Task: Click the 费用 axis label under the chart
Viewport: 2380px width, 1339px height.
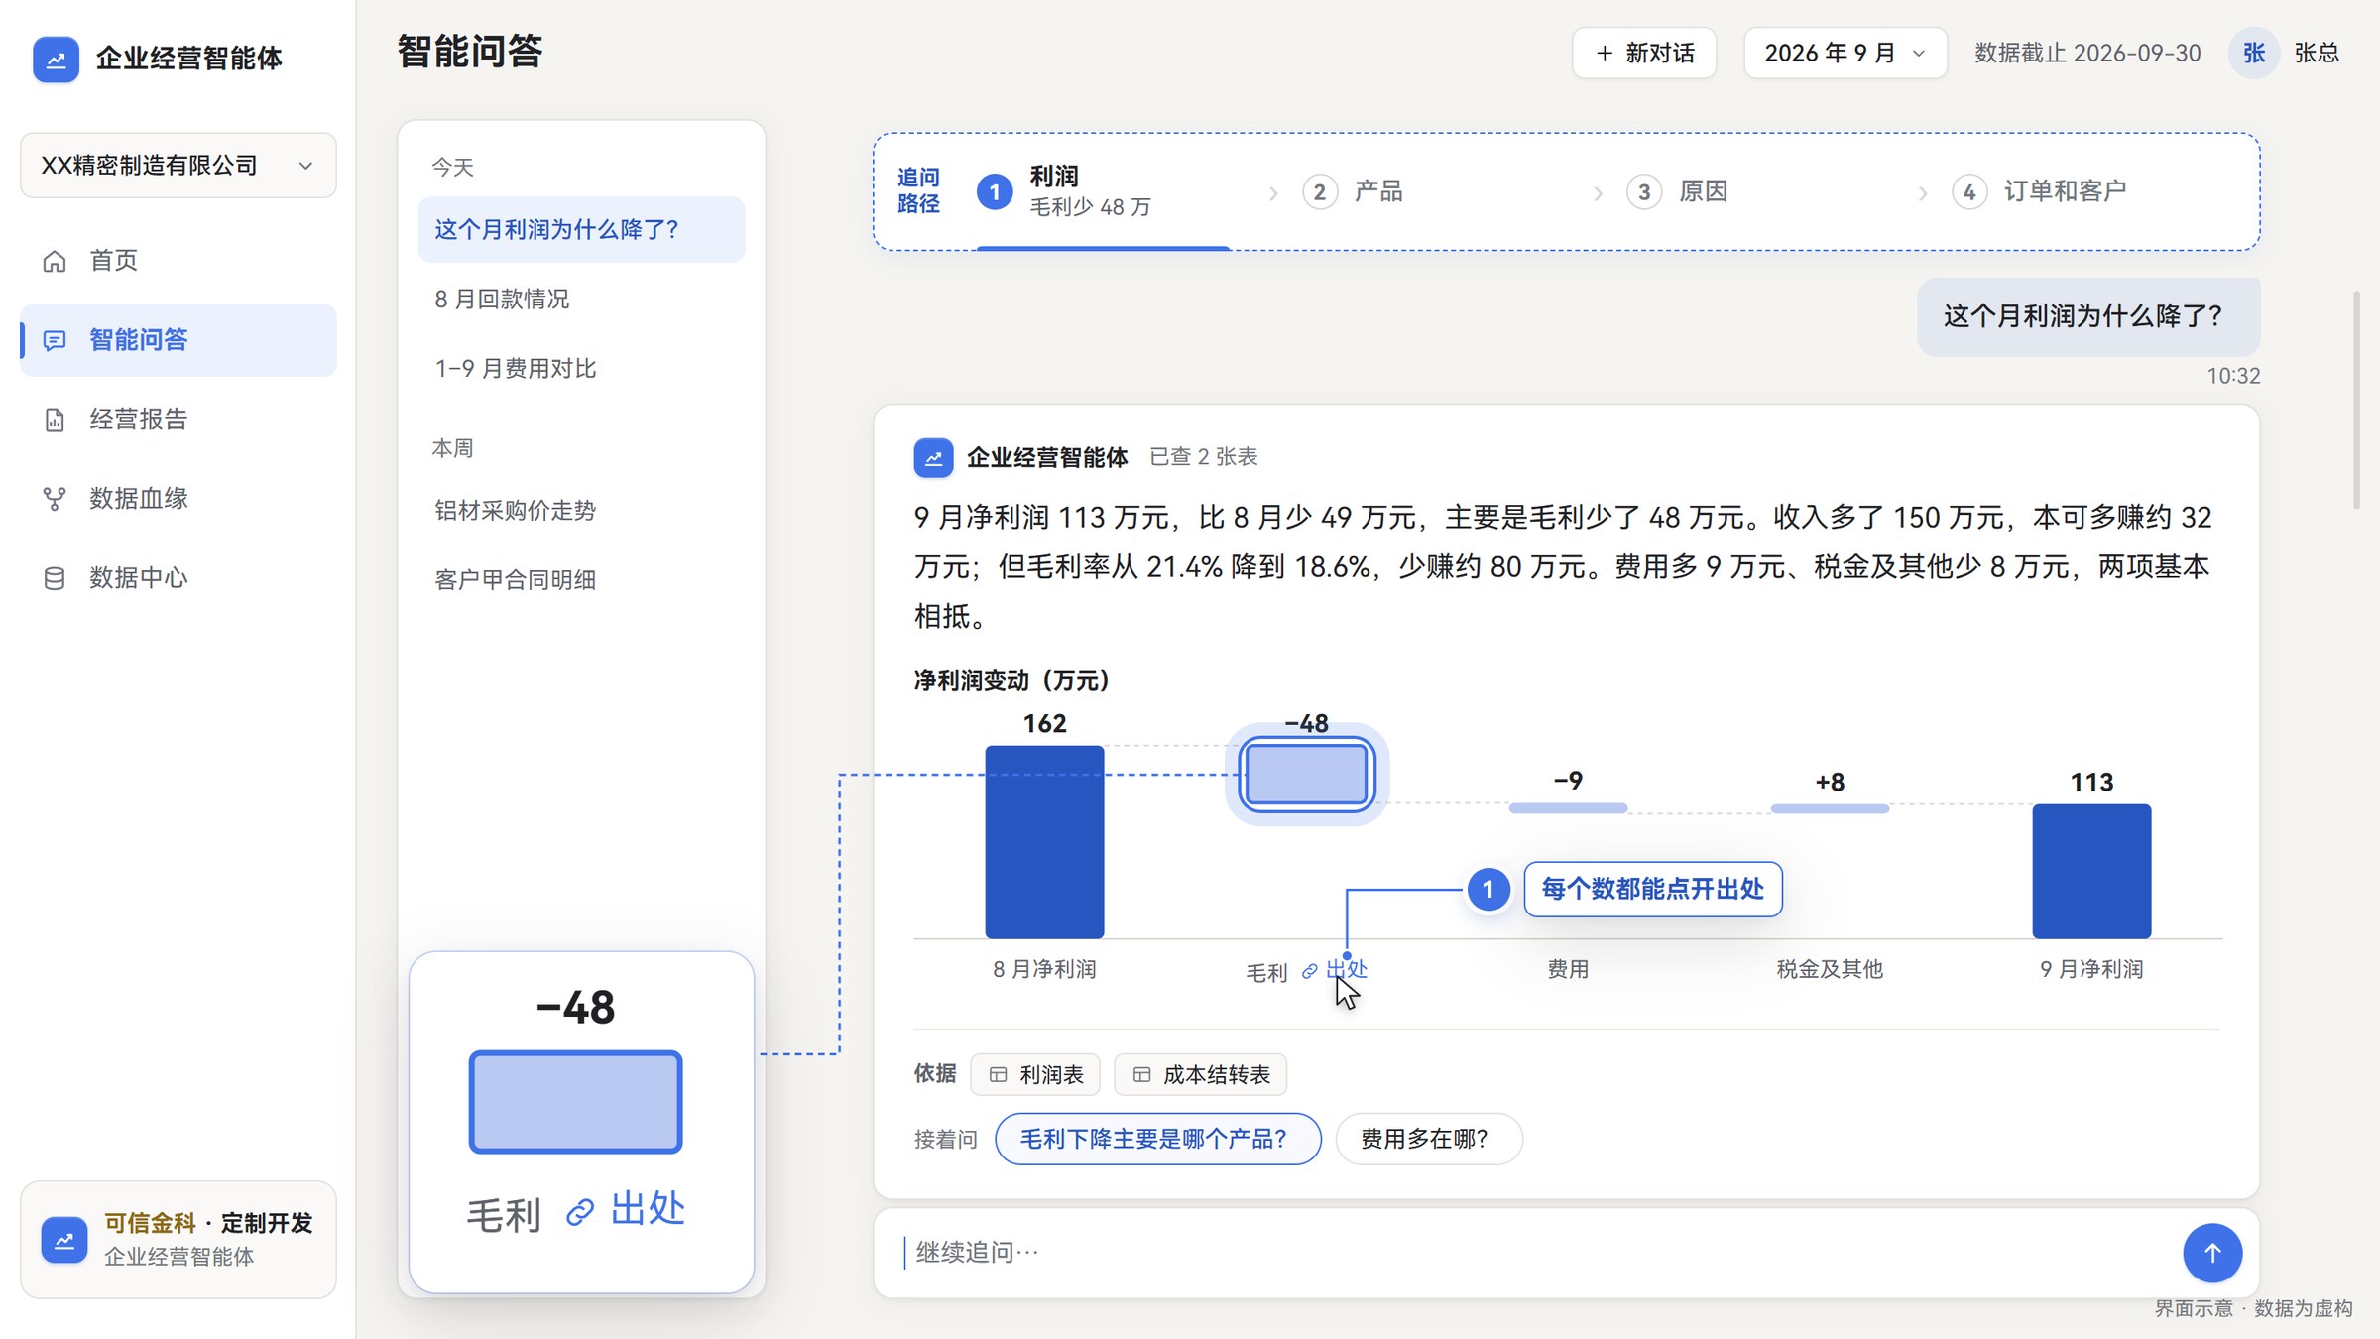Action: tap(1568, 969)
